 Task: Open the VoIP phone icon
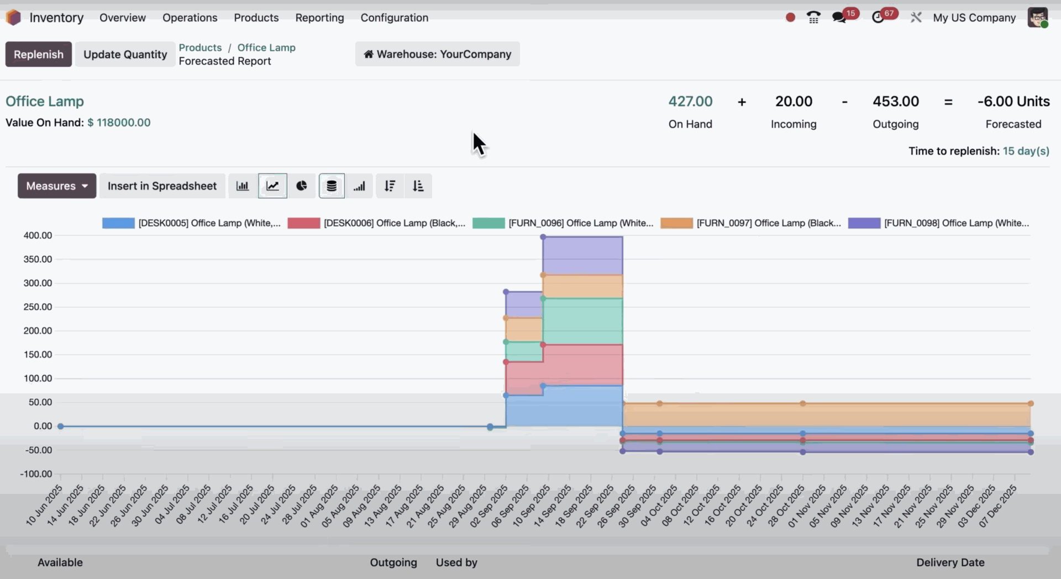[813, 18]
